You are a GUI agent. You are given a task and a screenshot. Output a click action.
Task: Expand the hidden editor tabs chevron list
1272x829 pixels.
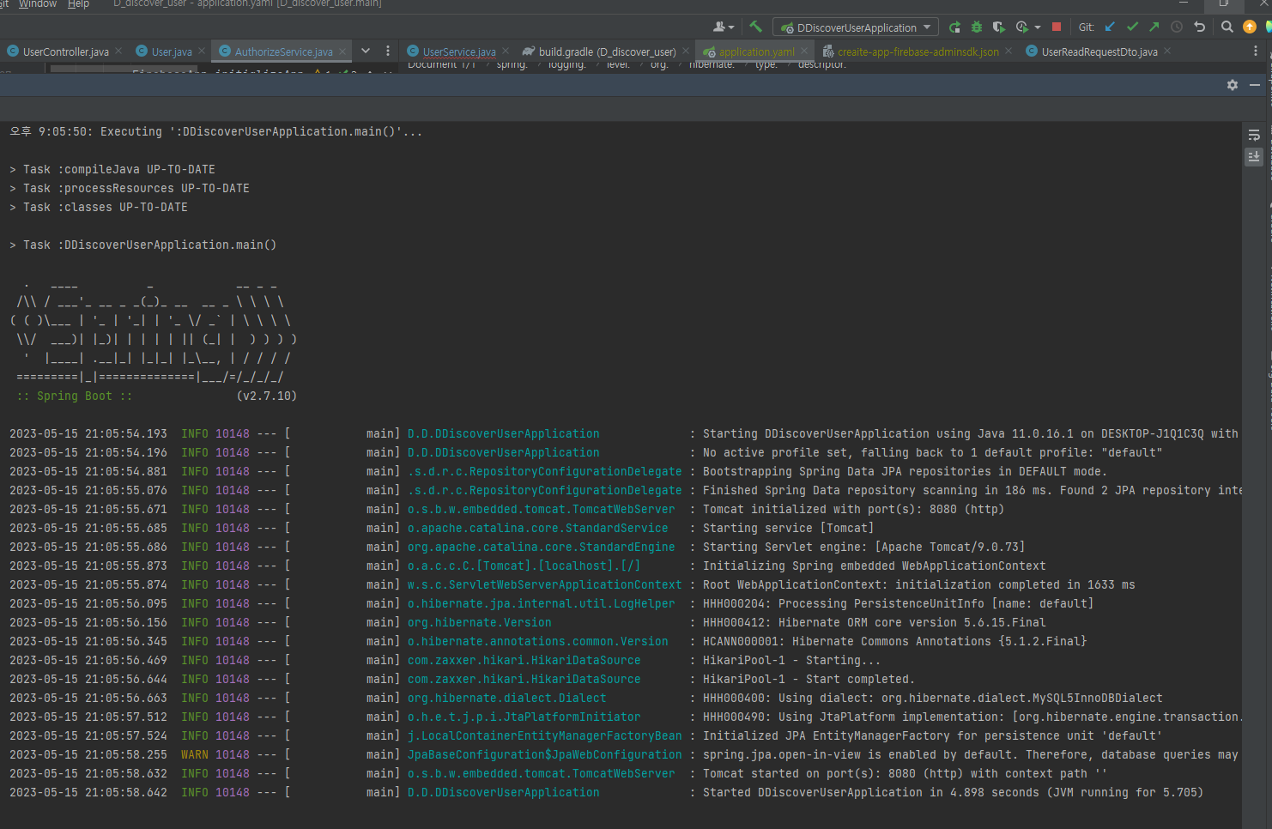coord(366,51)
